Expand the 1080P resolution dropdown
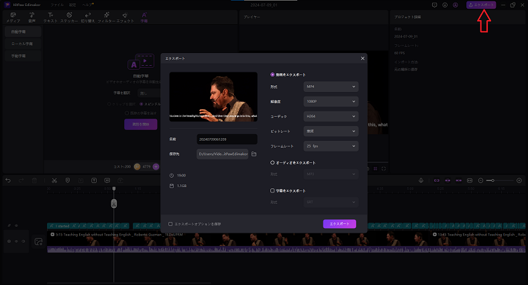Screen dimensions: 528x285 [x=331, y=102]
